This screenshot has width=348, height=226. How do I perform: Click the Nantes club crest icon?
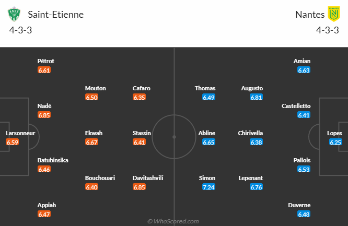tap(333, 14)
